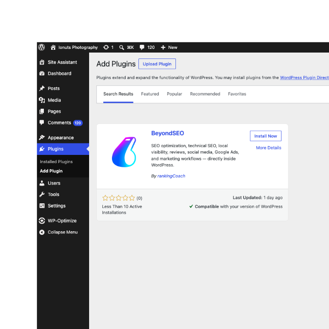Click the Plugins plug icon
This screenshot has width=329, height=329.
42,149
